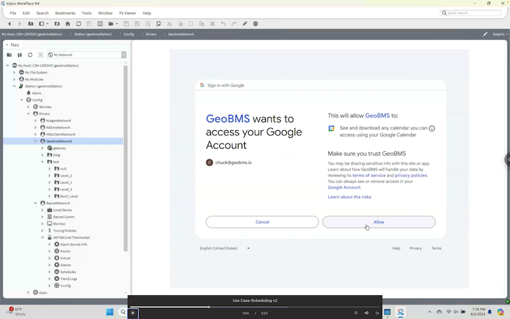Play the Use Case-Scheduling v2 video
Screen dimensions: 510x319
(133, 313)
